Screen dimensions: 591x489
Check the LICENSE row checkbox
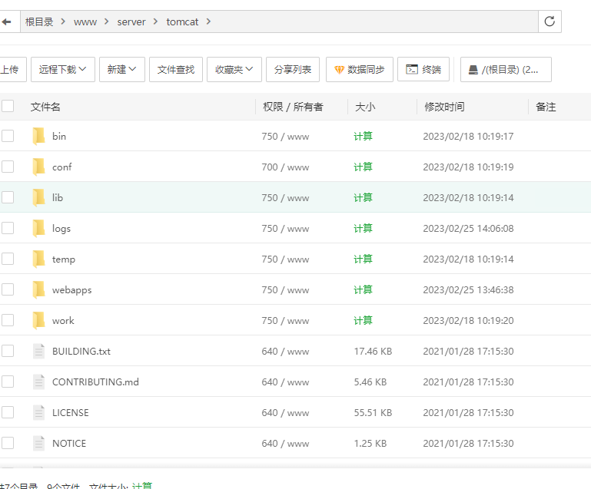pos(8,412)
